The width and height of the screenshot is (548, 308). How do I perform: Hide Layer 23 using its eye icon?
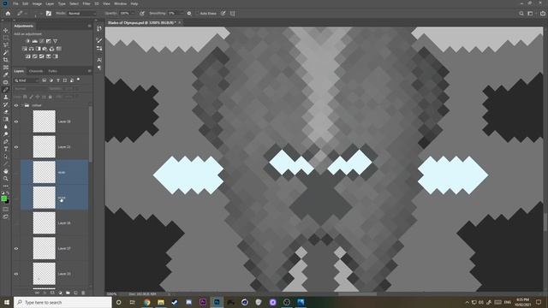(16, 274)
